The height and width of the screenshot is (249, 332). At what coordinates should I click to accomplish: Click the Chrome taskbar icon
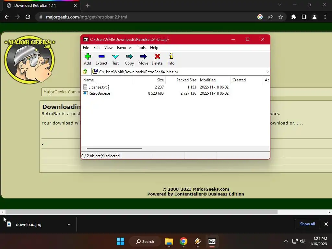[x=184, y=241]
